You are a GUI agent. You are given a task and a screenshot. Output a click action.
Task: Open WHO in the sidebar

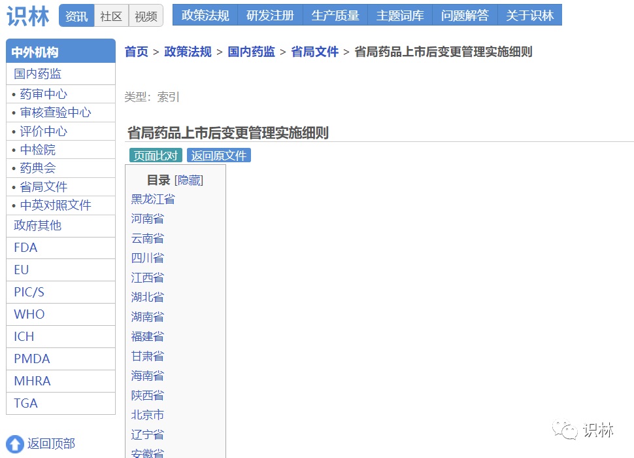pyautogui.click(x=61, y=314)
